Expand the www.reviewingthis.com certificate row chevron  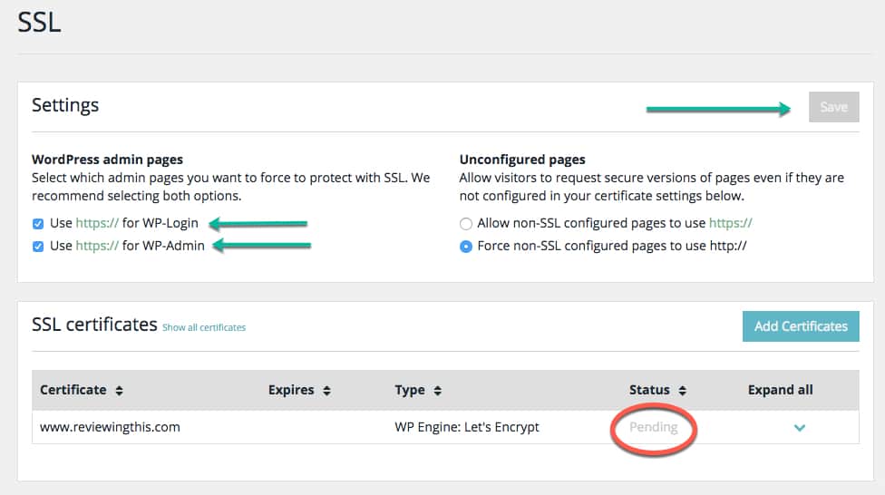pos(799,428)
